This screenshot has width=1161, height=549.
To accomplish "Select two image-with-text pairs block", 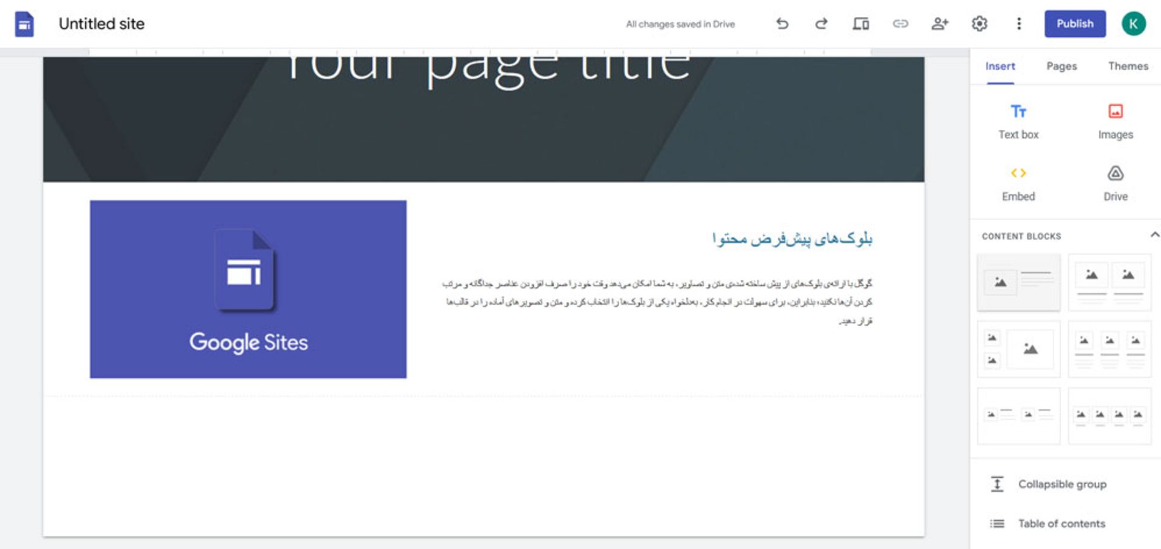I will 1019,416.
